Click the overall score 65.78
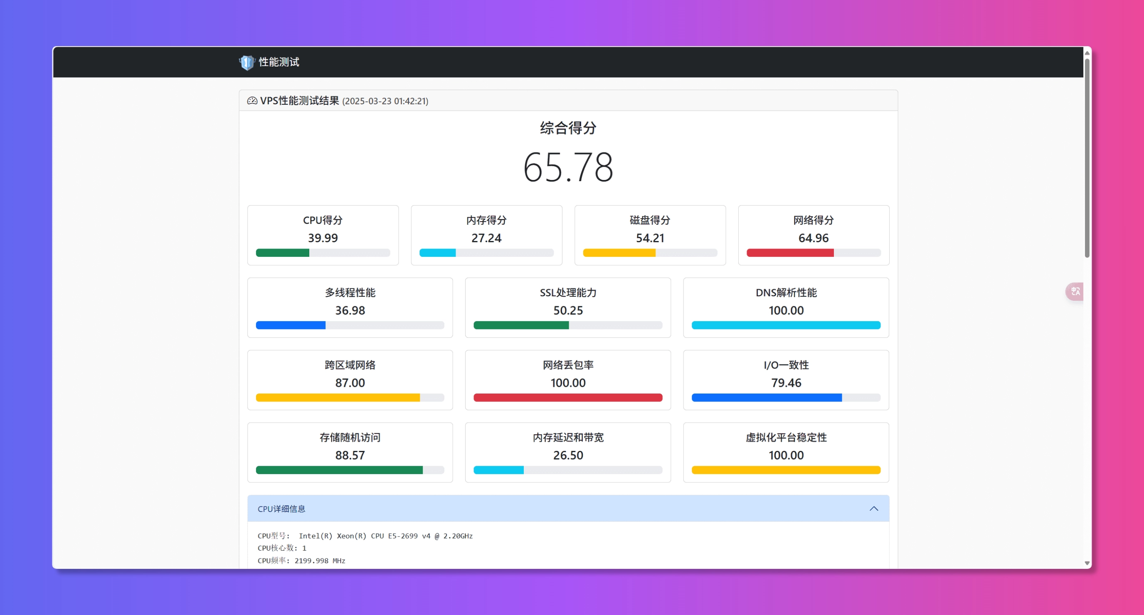The image size is (1144, 615). click(x=568, y=167)
